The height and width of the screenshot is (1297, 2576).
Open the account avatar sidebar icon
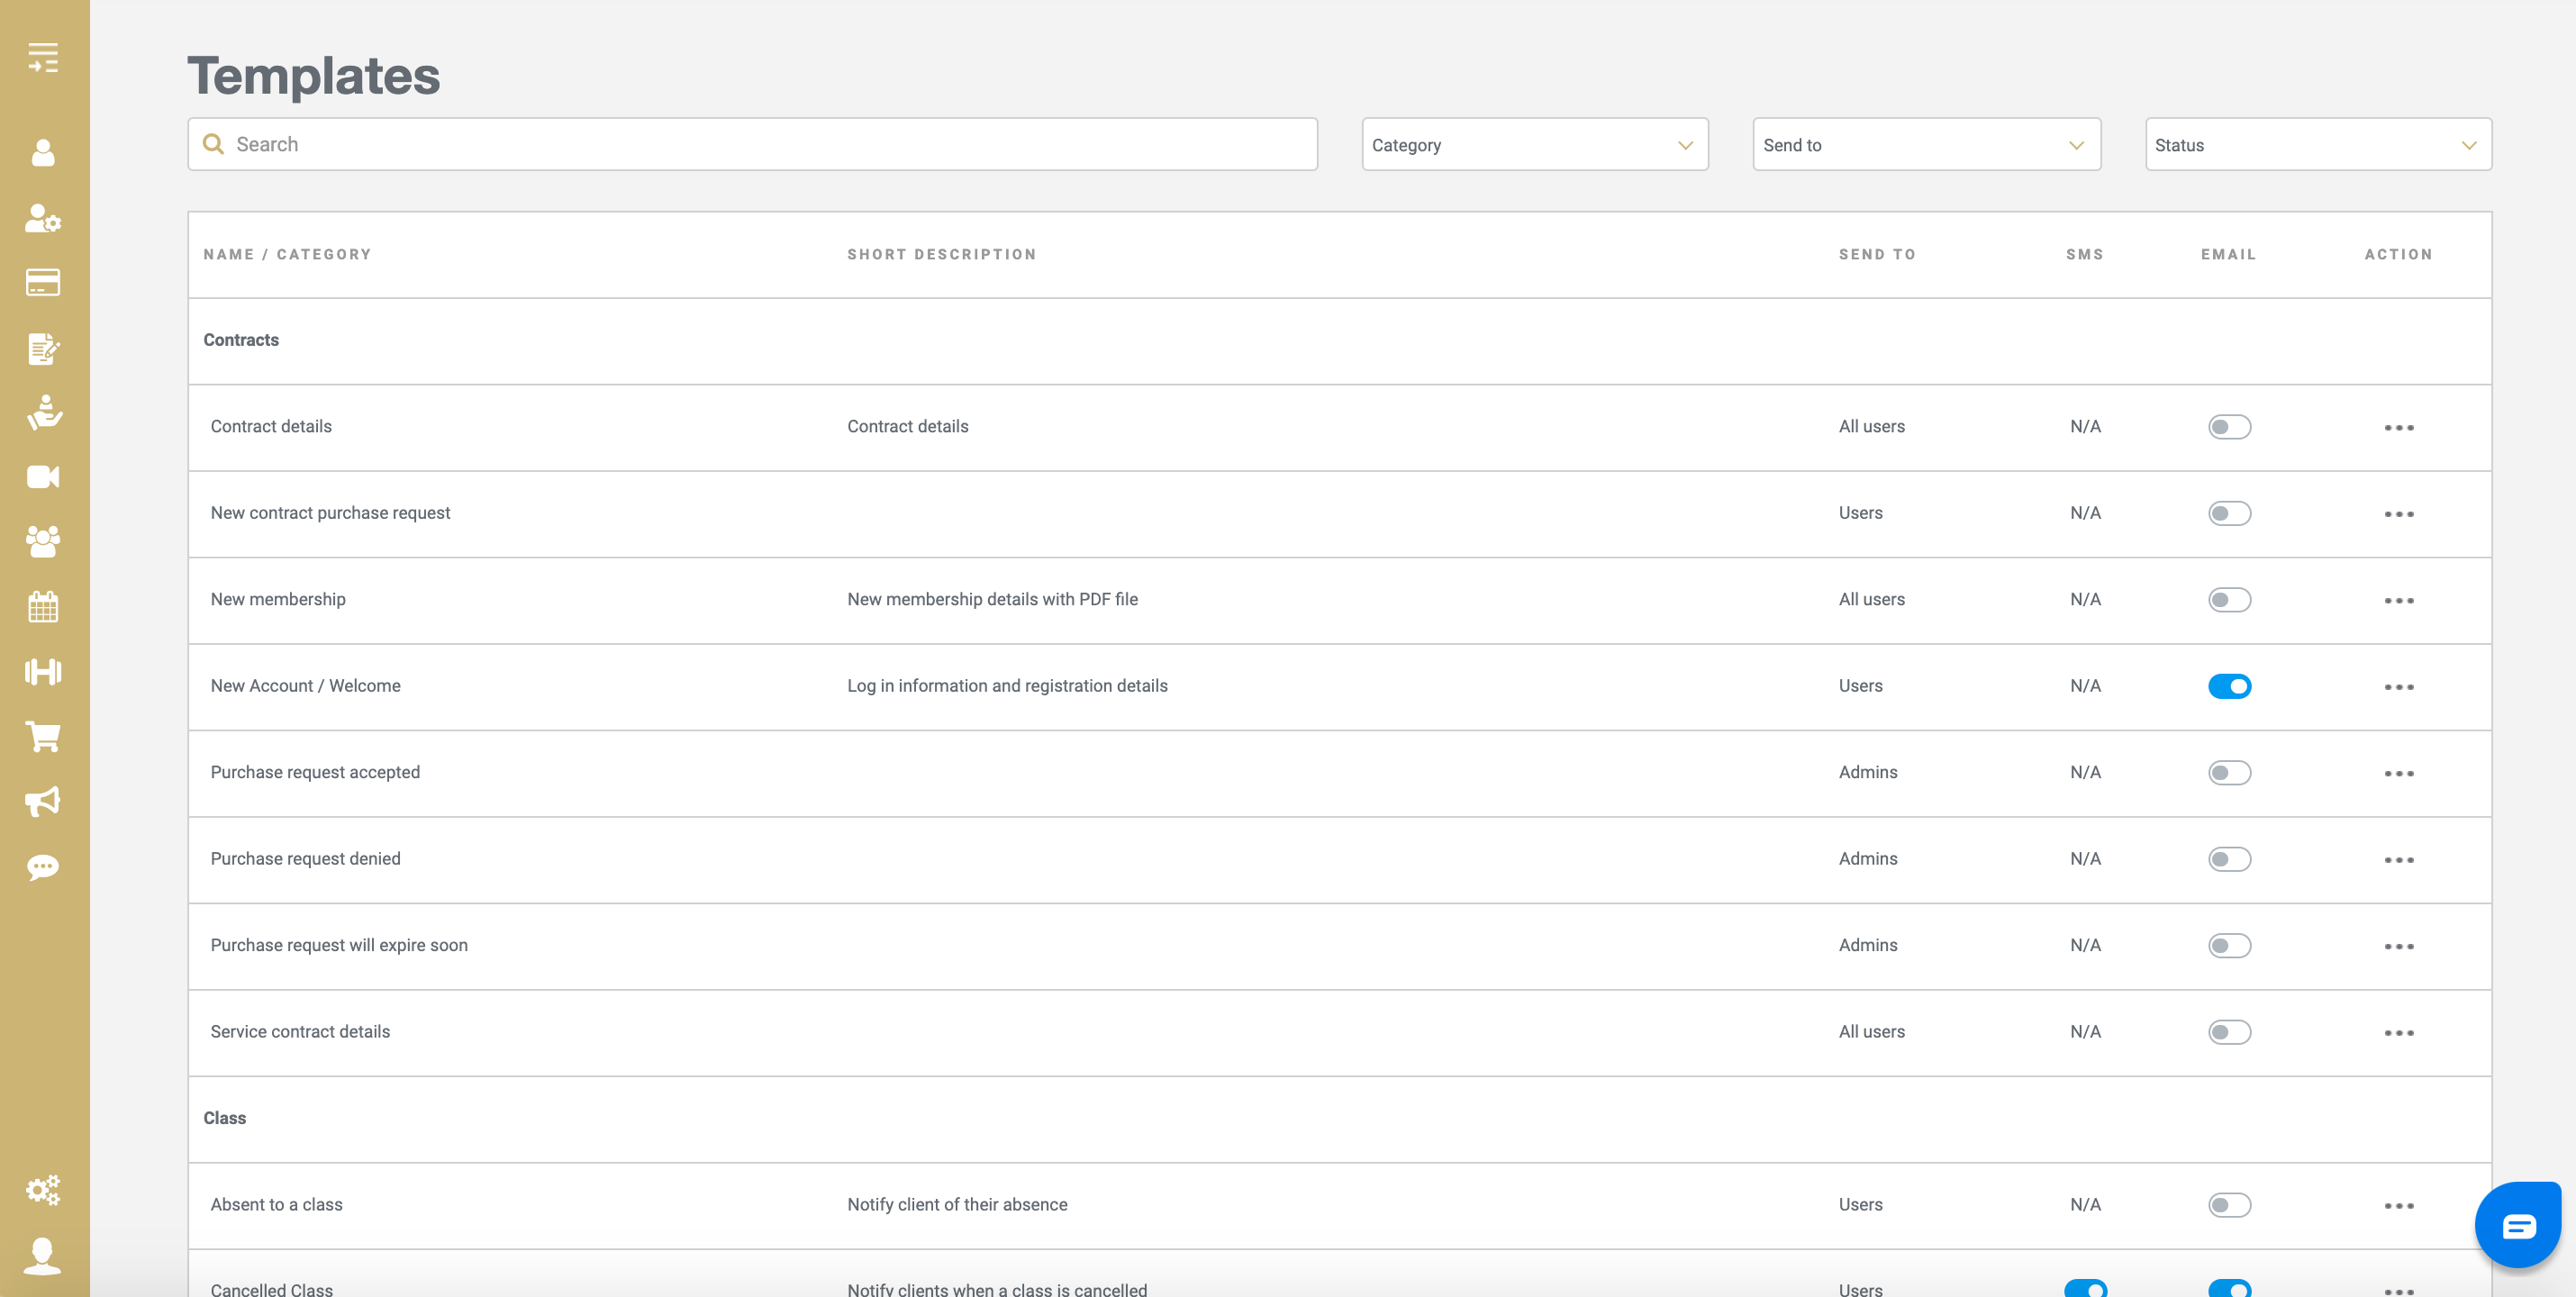(x=43, y=1256)
